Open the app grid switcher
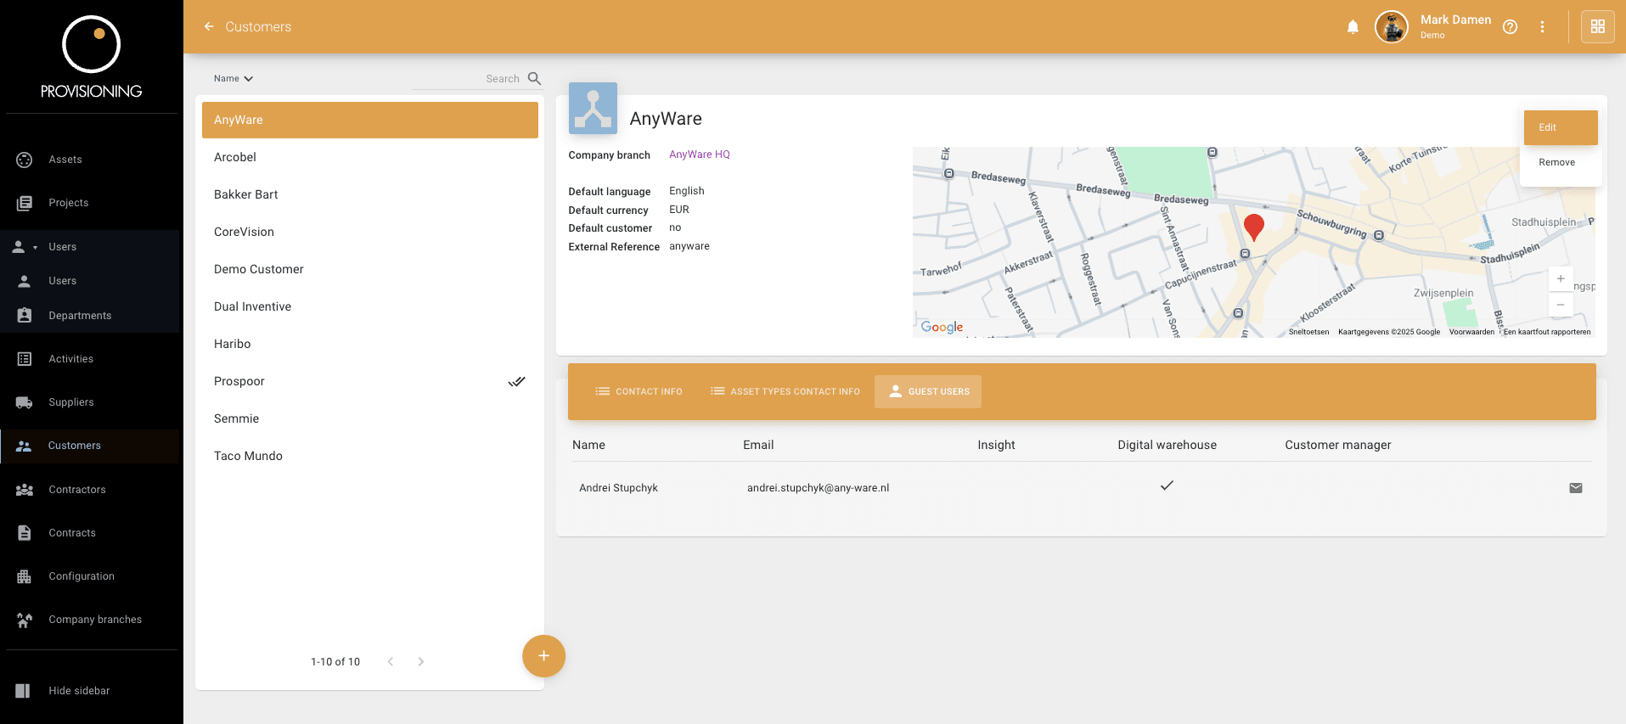Image resolution: width=1626 pixels, height=724 pixels. coord(1597,26)
